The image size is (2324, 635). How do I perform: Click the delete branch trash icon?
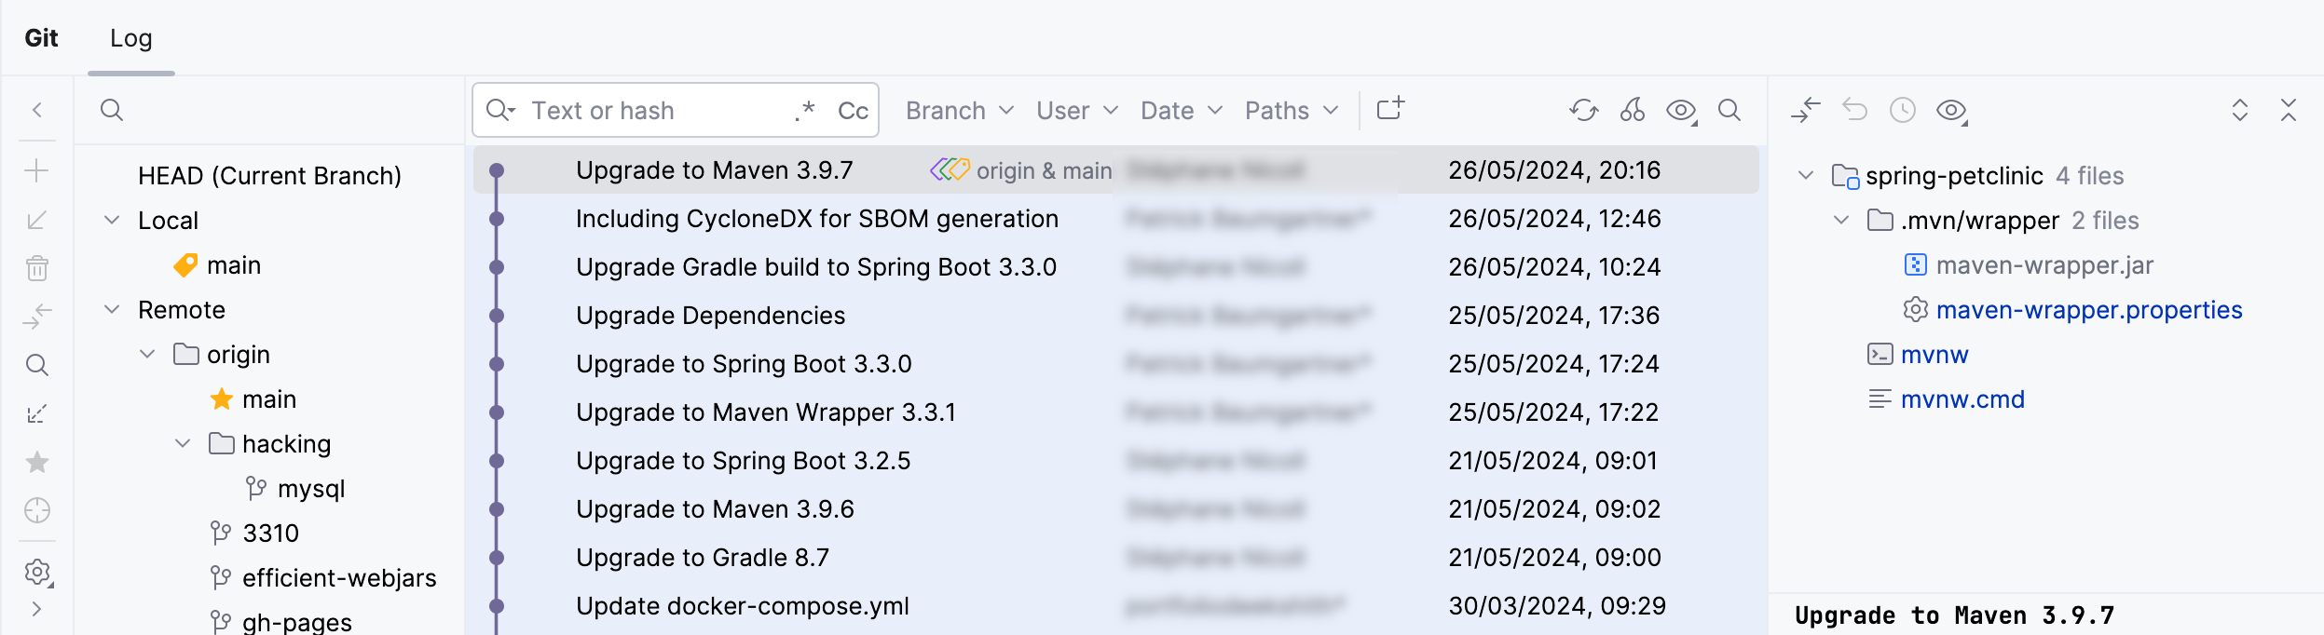tap(37, 268)
